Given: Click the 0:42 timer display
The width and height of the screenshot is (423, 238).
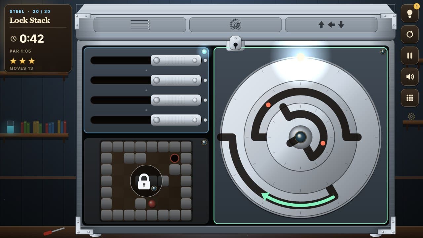Looking at the screenshot, I should [x=31, y=39].
